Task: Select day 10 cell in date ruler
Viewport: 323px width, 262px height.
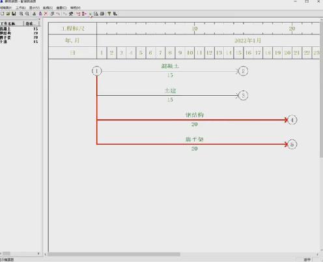Action: click(190, 53)
